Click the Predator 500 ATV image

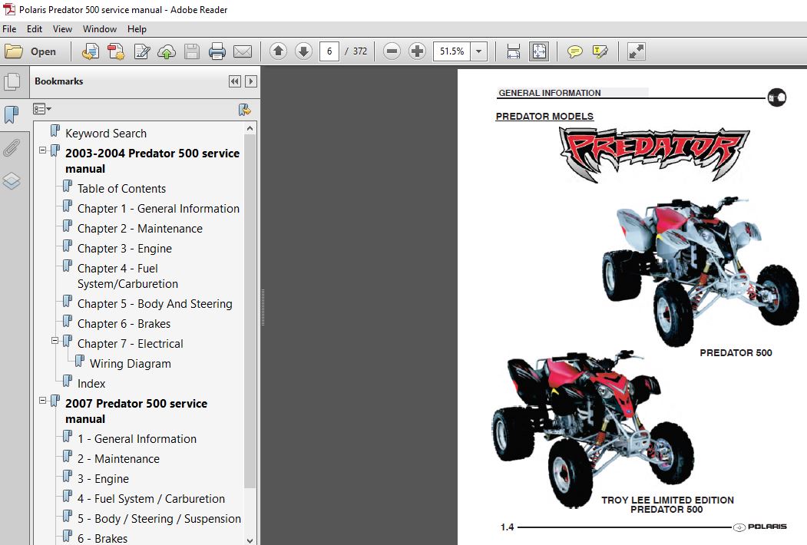(700, 270)
